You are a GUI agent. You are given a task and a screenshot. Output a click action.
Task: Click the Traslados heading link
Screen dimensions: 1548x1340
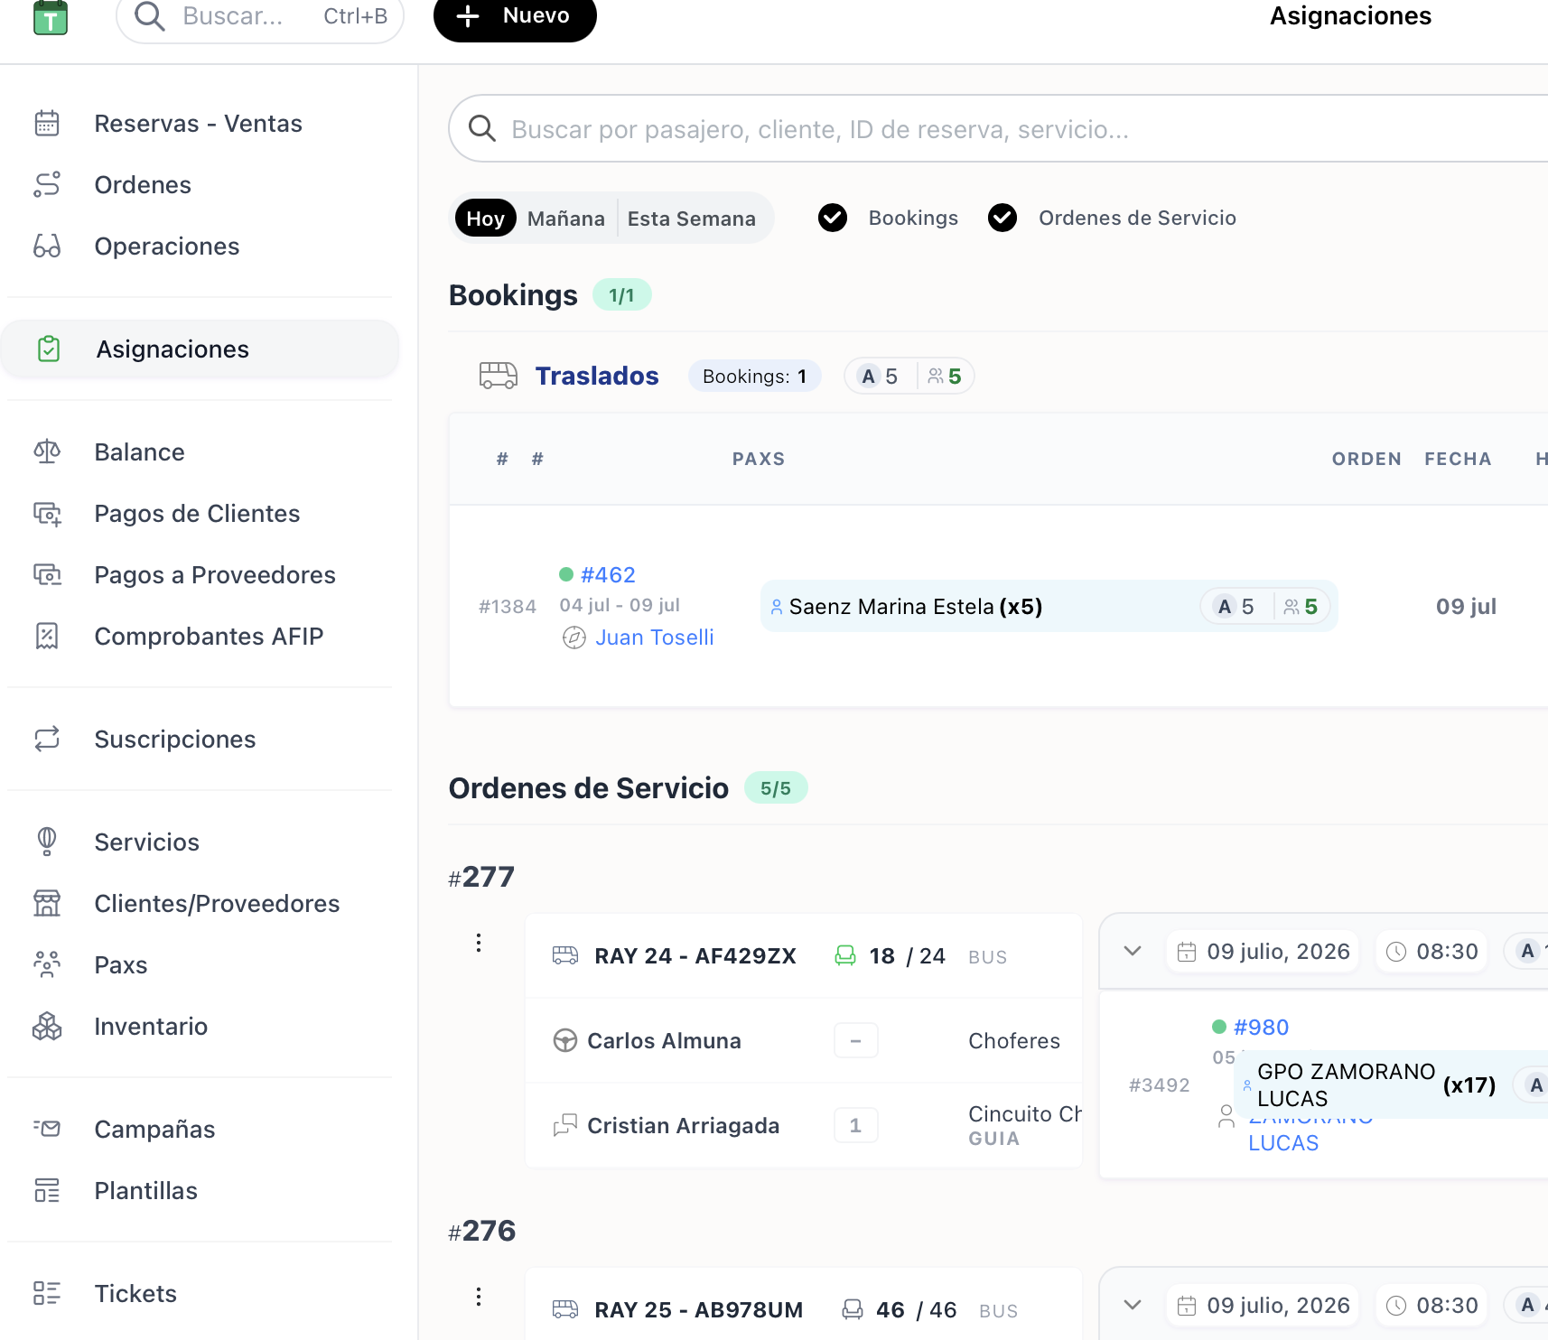[x=597, y=376]
